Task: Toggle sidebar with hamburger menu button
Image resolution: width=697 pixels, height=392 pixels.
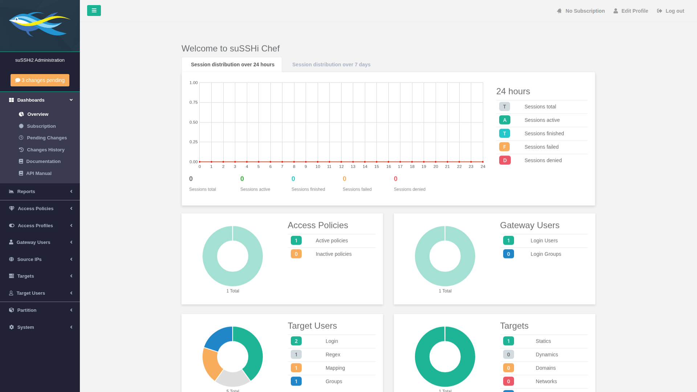Action: point(94,11)
